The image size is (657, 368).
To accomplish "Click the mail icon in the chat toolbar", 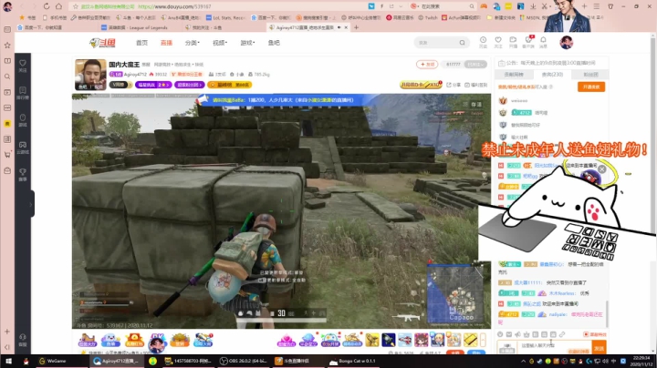I will (x=508, y=334).
